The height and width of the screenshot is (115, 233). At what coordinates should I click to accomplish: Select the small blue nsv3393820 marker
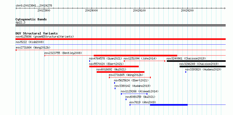[x=186, y=72]
